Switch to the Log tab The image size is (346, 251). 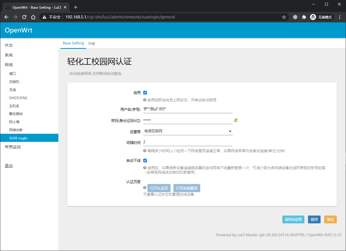(92, 43)
